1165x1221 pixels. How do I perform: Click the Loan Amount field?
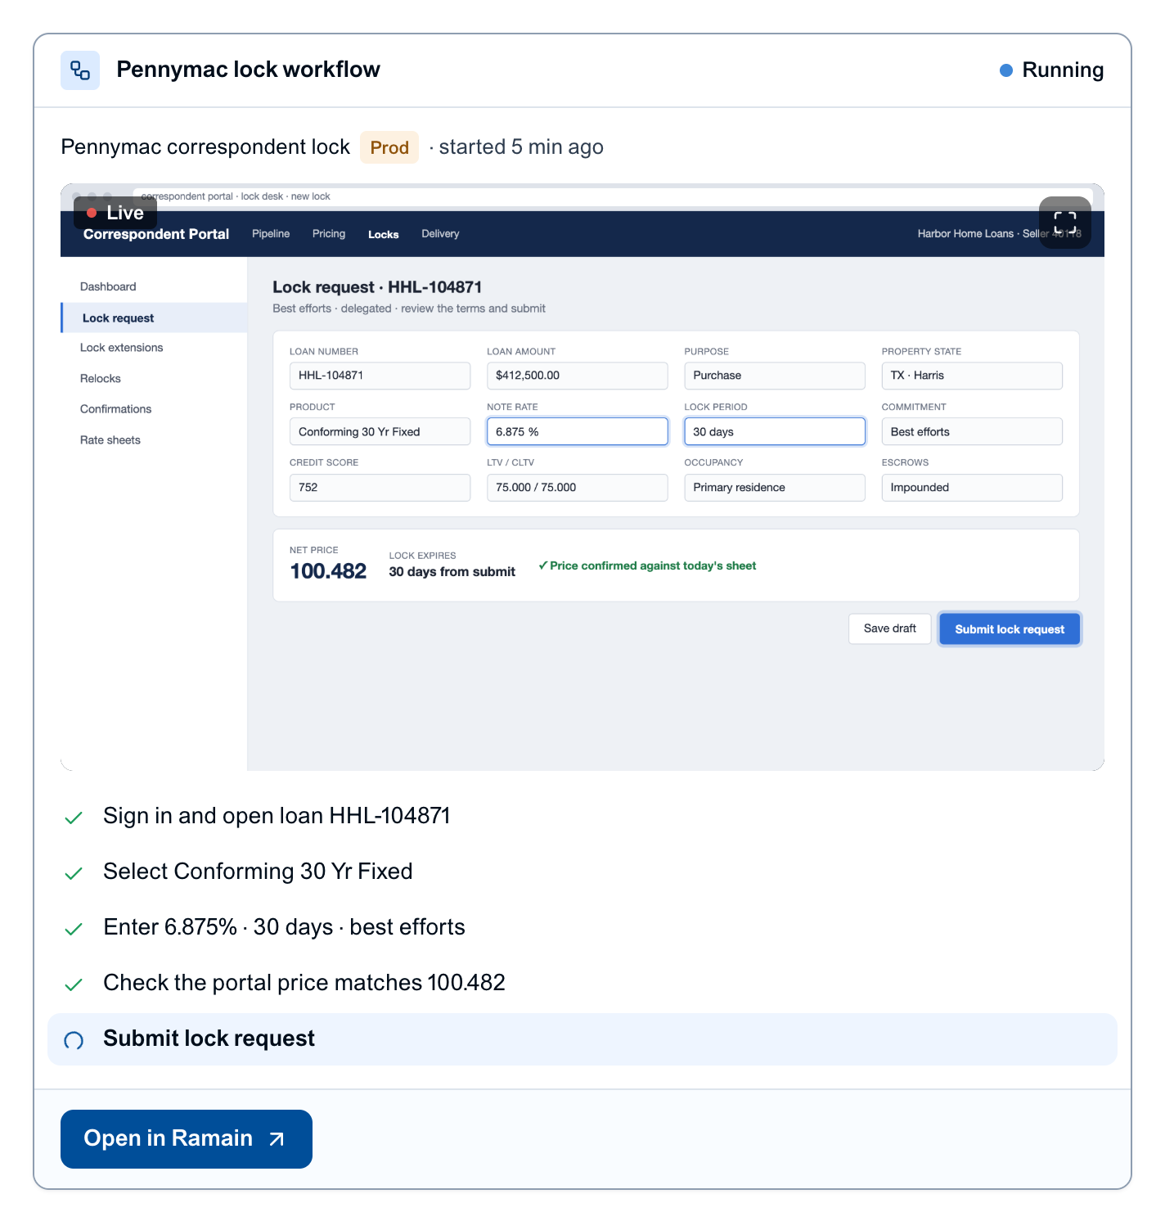(x=578, y=376)
